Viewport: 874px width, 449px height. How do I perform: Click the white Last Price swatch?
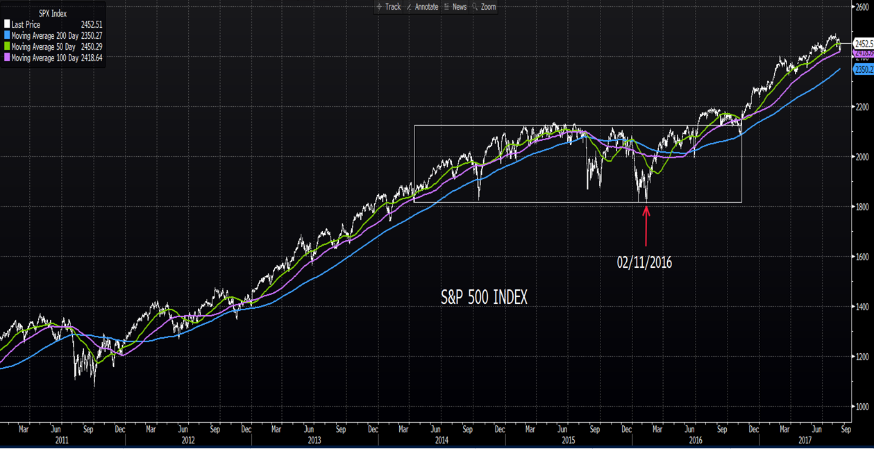point(7,24)
